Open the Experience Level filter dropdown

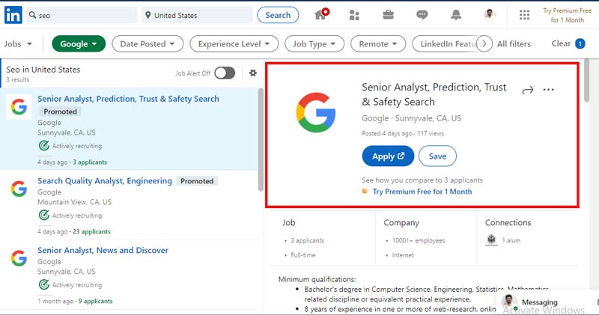coord(234,44)
